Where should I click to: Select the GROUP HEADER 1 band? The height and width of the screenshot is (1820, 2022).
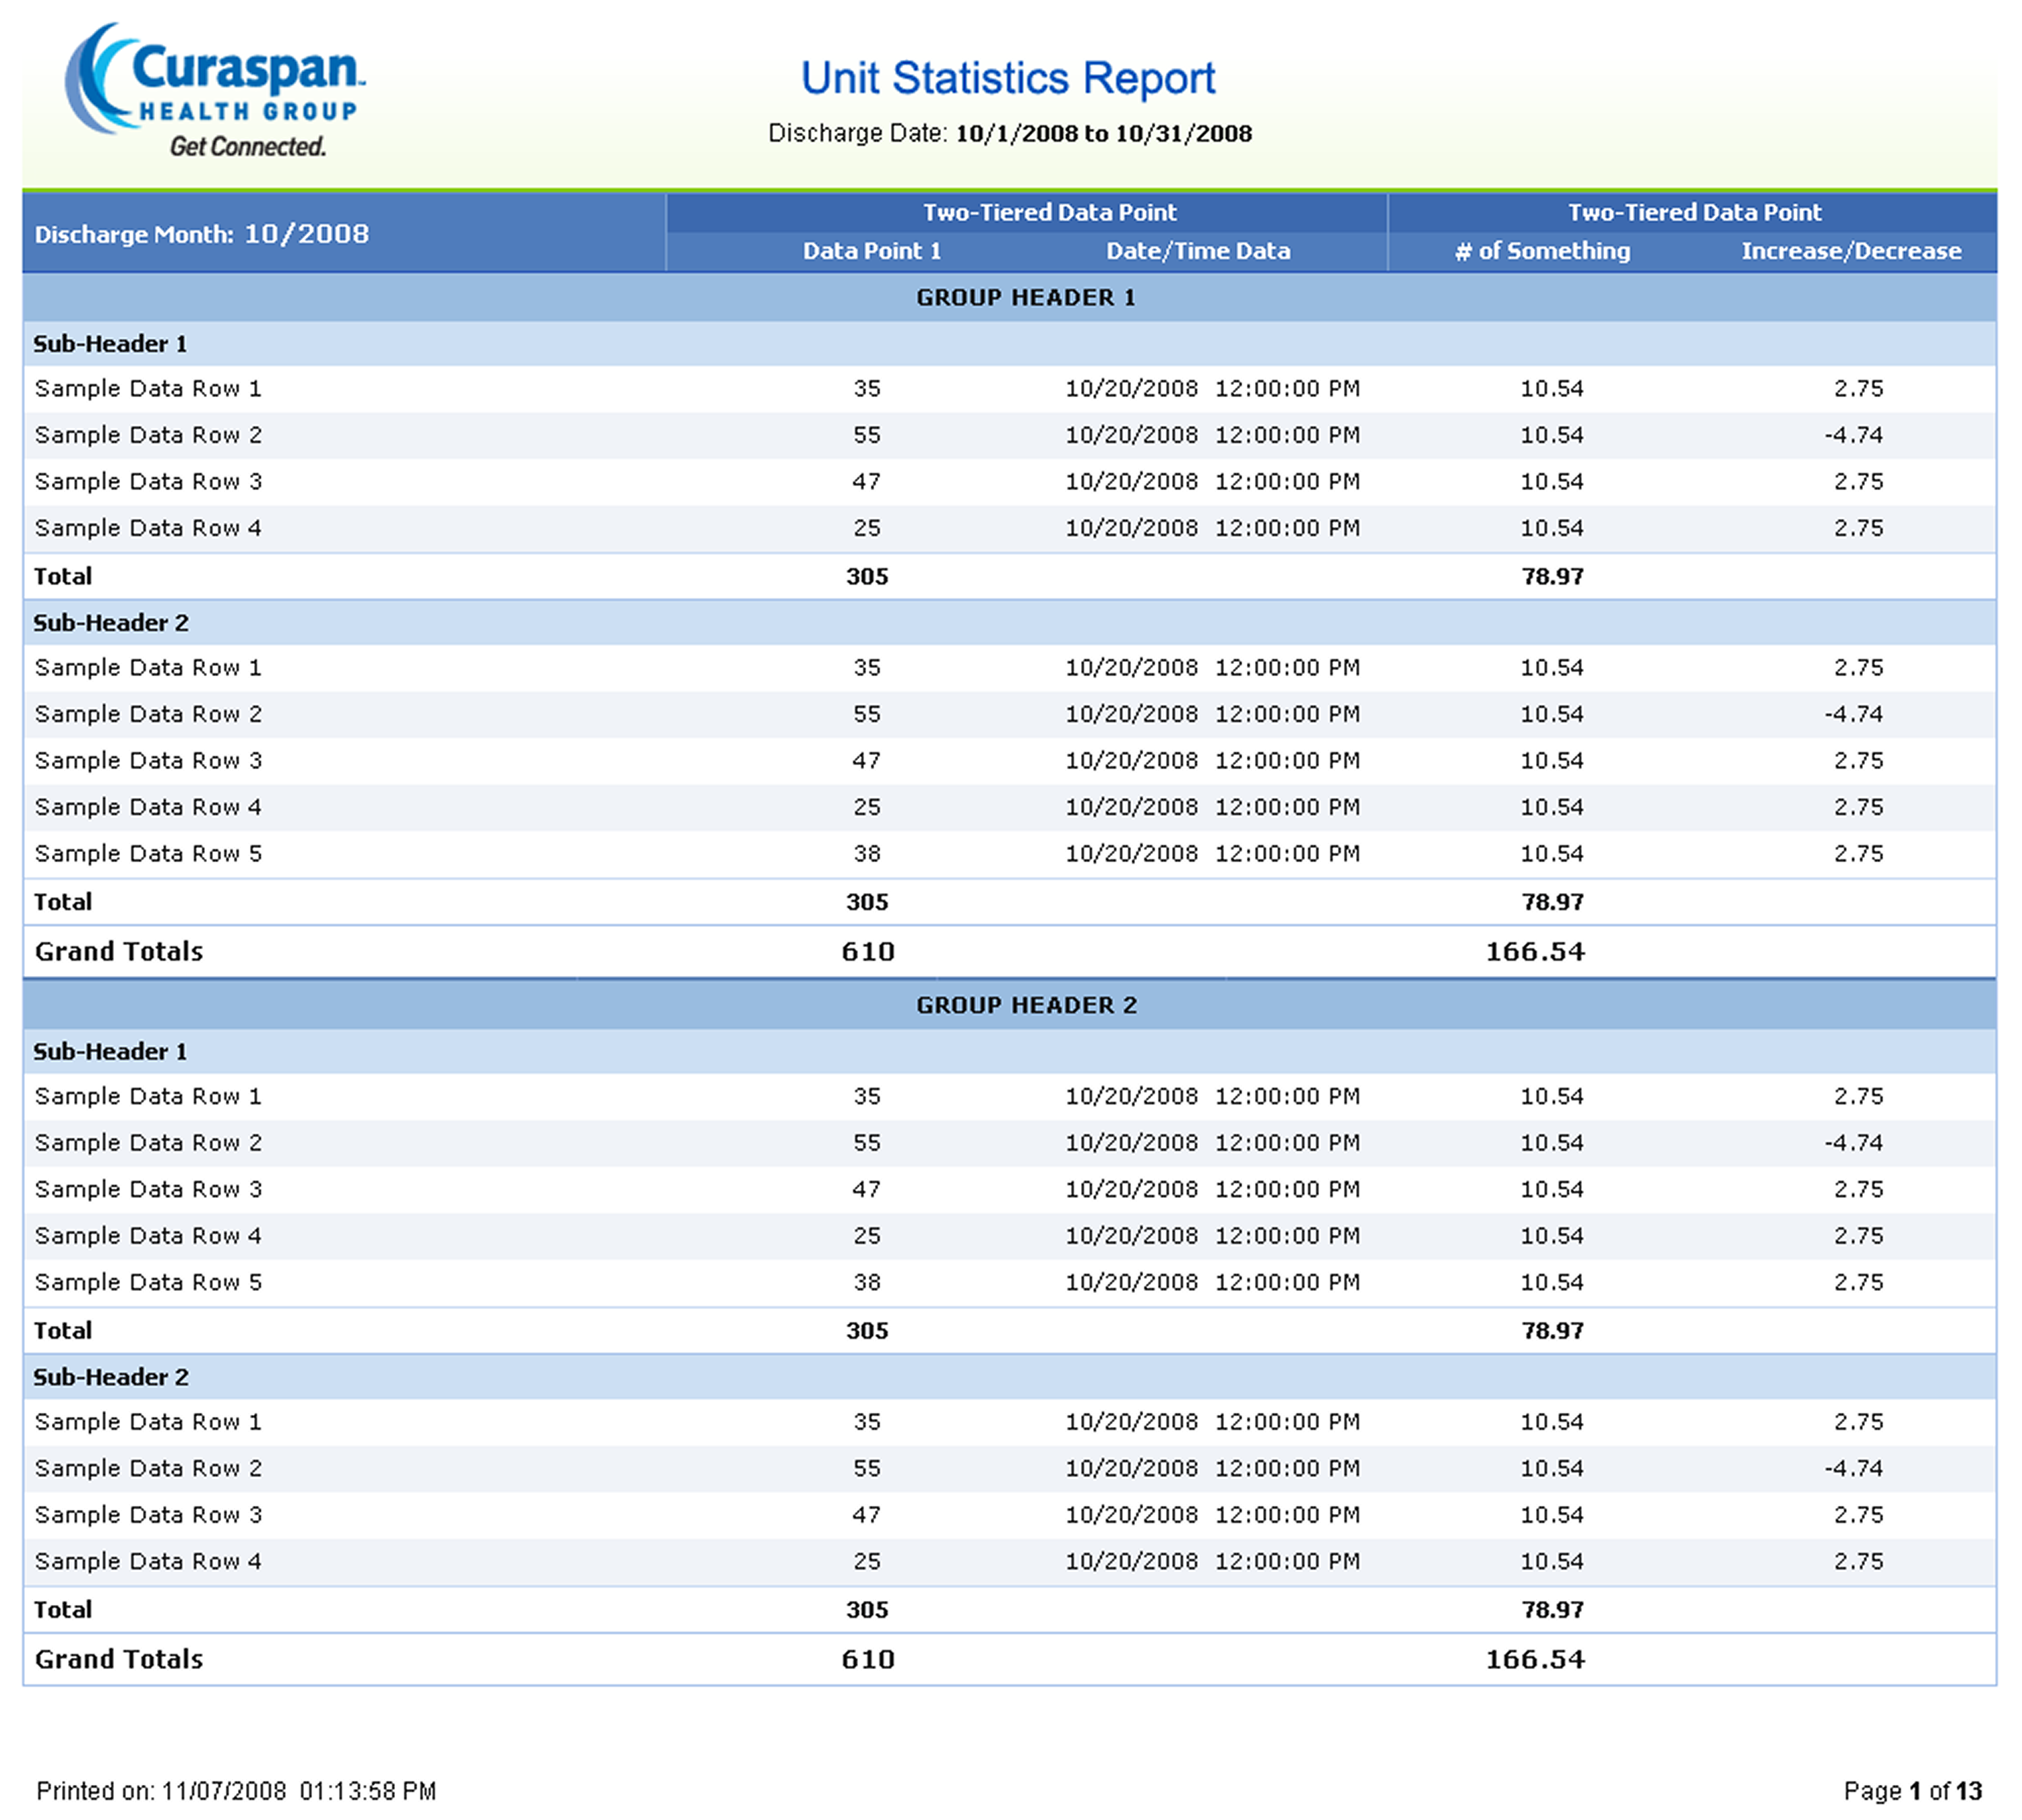click(x=1025, y=297)
